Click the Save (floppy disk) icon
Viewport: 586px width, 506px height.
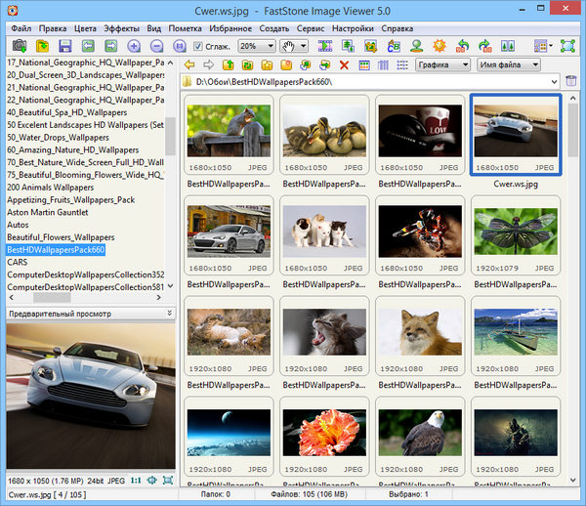(64, 46)
